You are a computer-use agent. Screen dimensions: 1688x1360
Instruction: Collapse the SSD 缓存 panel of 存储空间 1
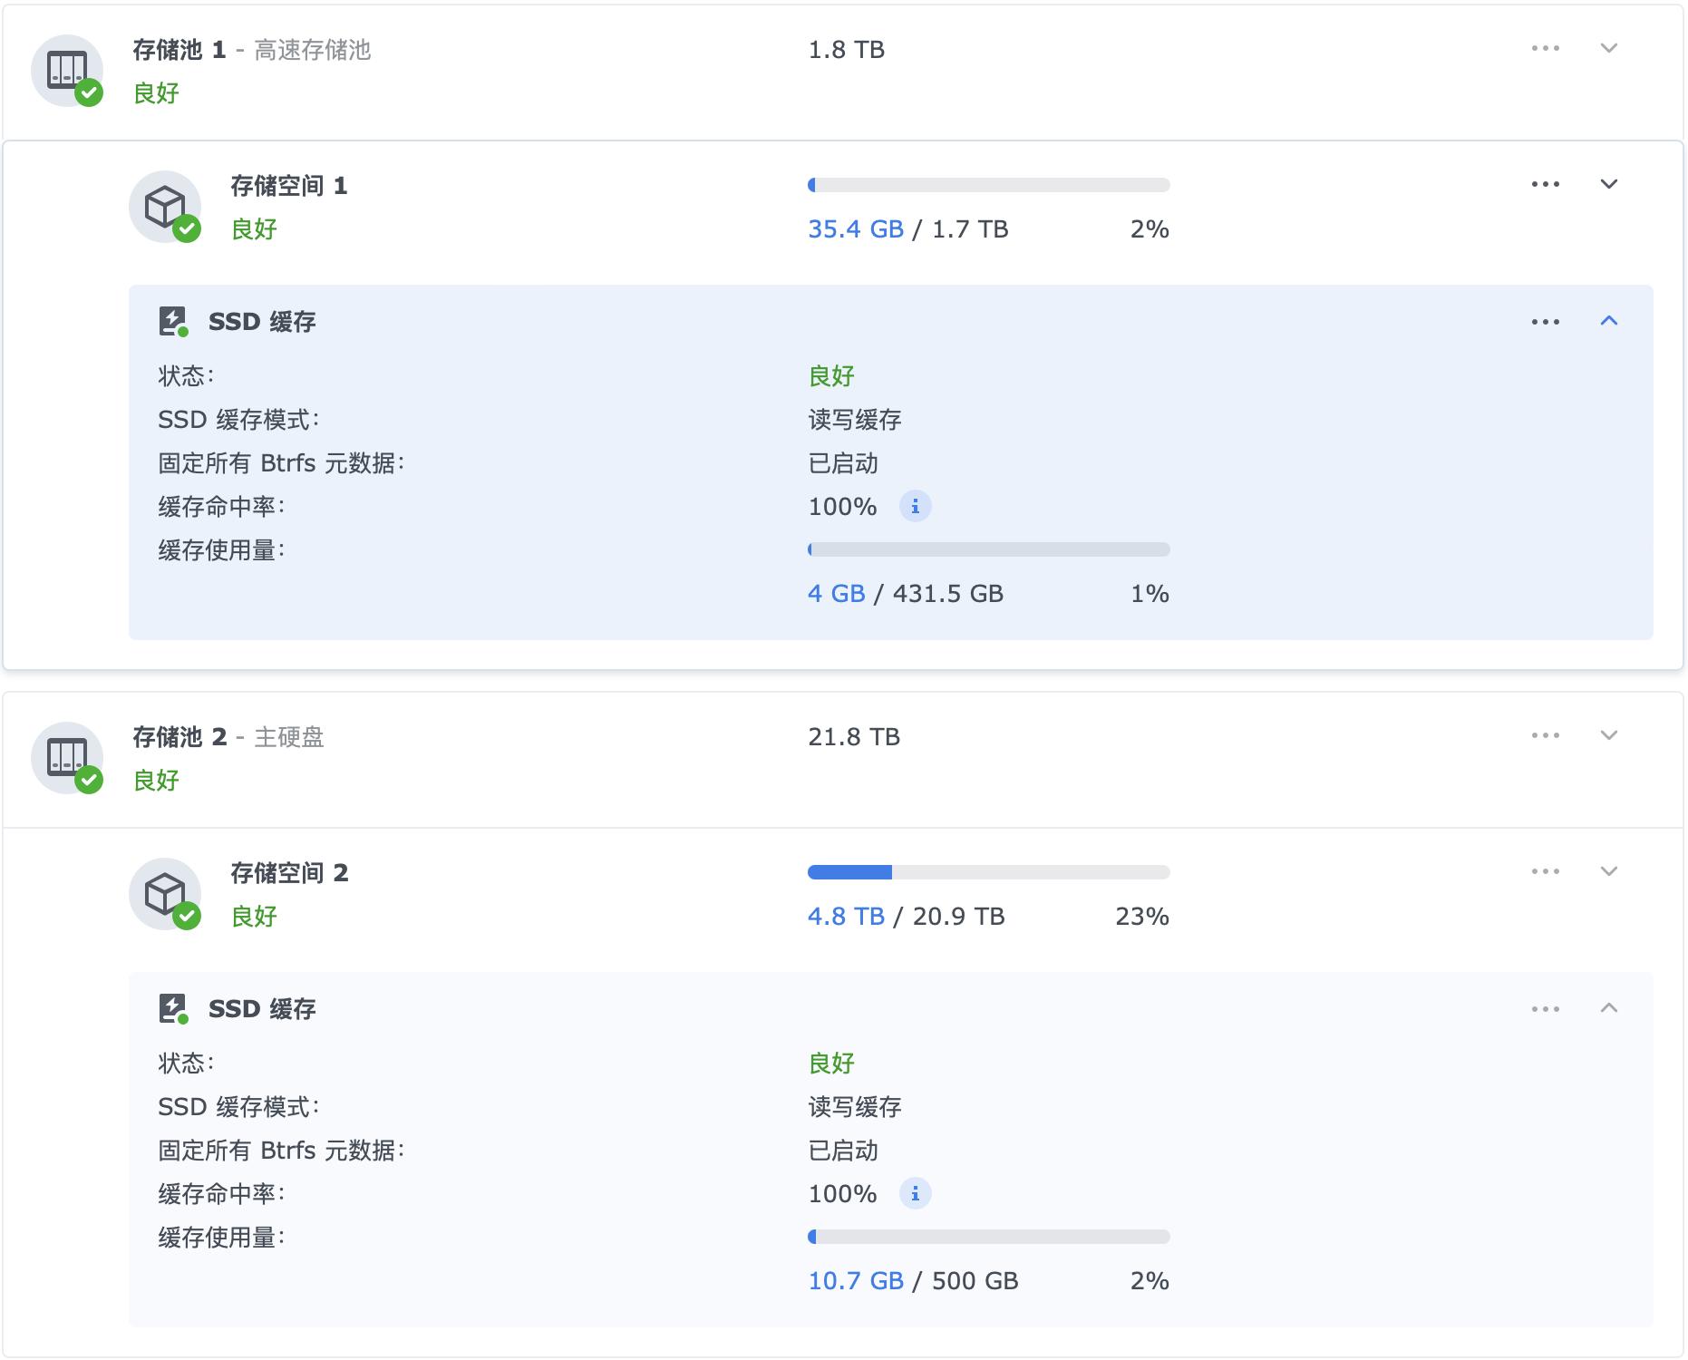[1607, 321]
